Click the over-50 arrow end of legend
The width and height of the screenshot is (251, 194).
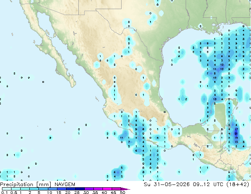[125, 189]
